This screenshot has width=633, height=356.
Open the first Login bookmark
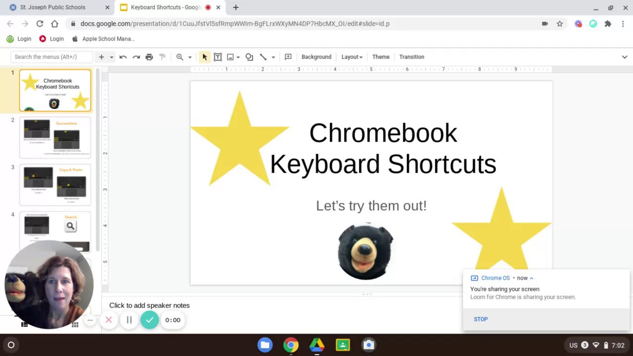tap(19, 39)
